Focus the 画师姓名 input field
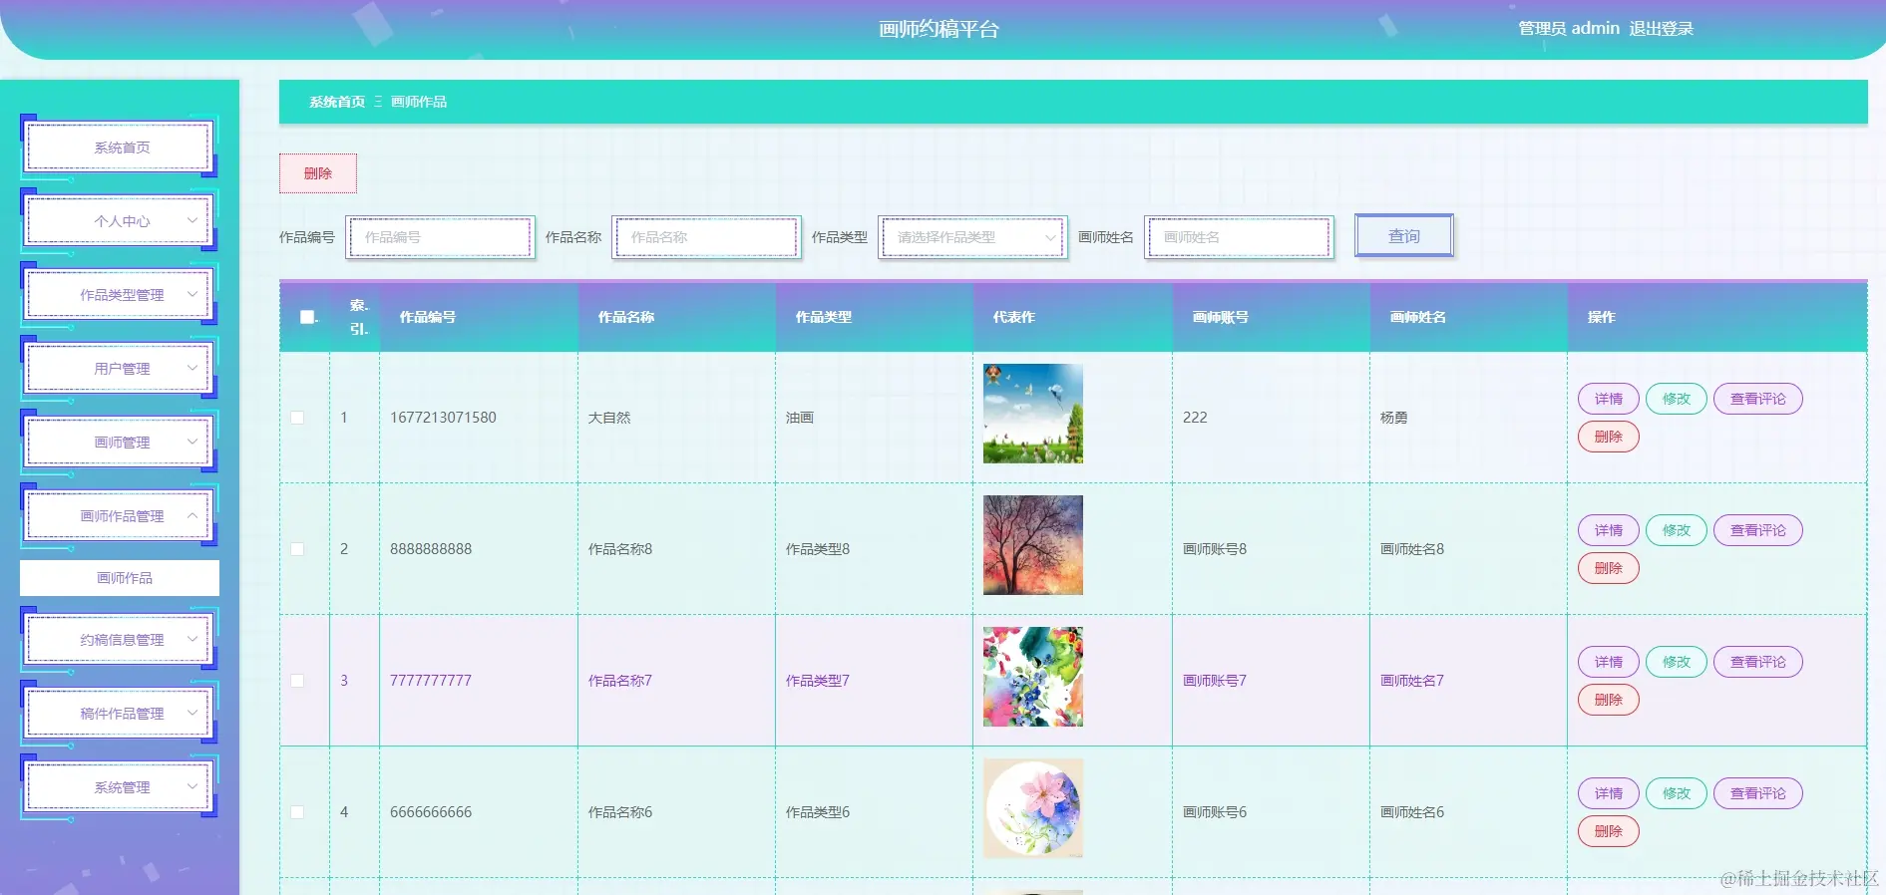This screenshot has height=895, width=1886. click(x=1239, y=237)
